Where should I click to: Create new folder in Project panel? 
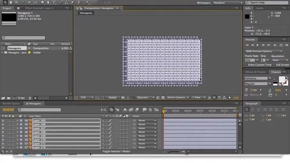[x=9, y=98]
